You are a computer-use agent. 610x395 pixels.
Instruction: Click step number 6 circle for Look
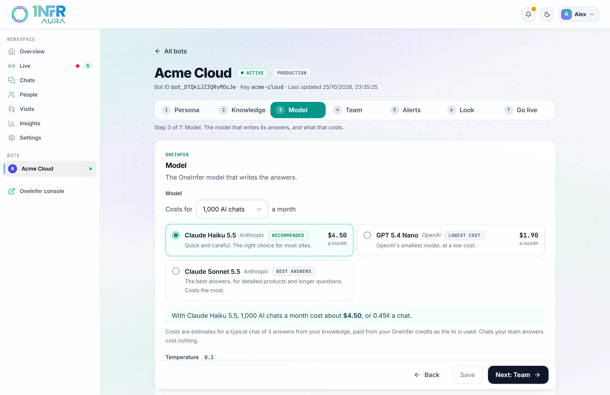point(451,110)
